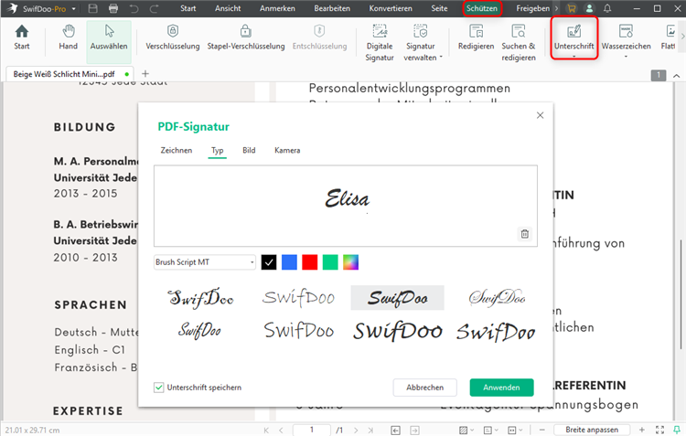Open the shopping cart icon
686x436 pixels.
pos(572,8)
